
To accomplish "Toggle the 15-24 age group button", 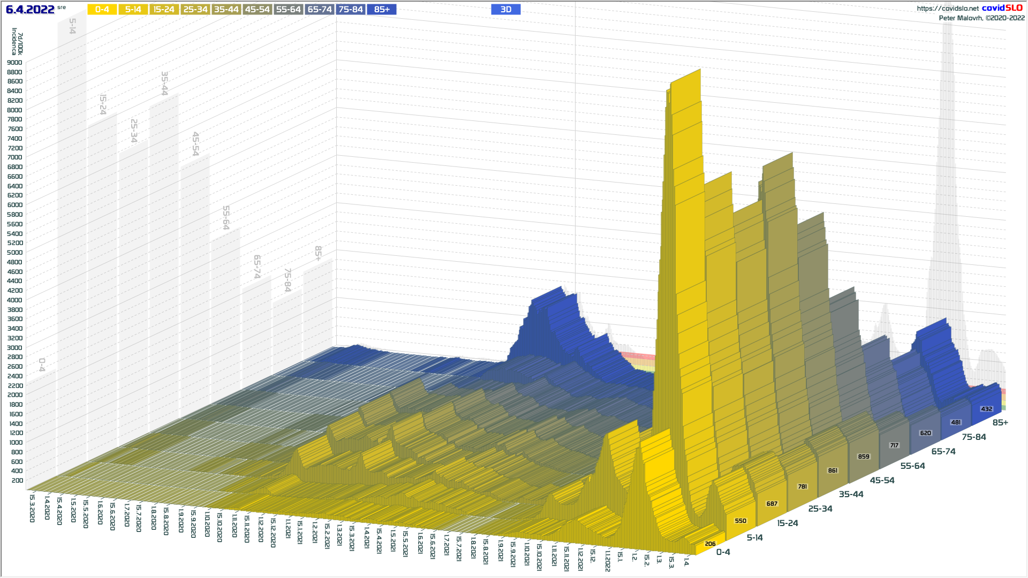I will (164, 10).
